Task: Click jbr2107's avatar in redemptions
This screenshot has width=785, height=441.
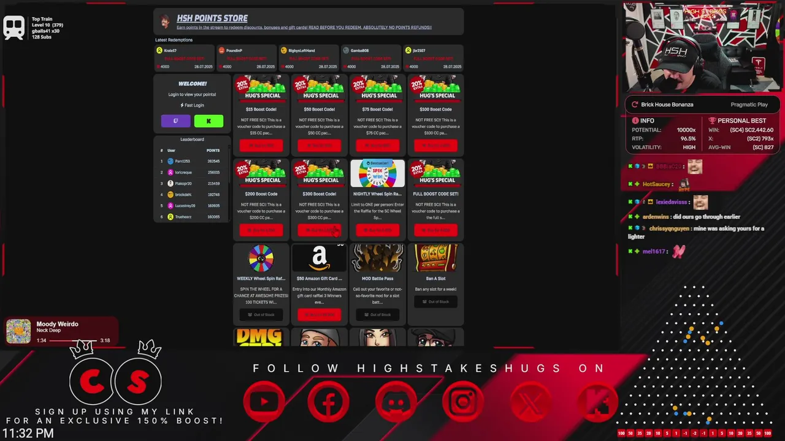Action: (408, 50)
